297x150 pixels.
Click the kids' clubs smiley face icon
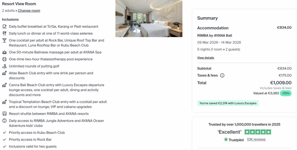pyautogui.click(x=4, y=121)
